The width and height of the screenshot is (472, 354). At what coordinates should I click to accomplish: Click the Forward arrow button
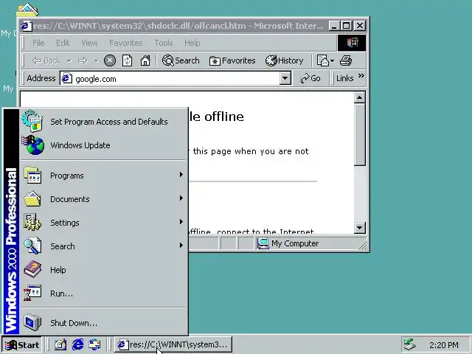click(83, 60)
